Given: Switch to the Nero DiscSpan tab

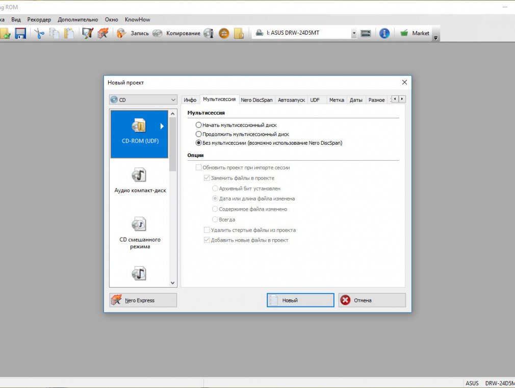Looking at the screenshot, I should tap(256, 100).
